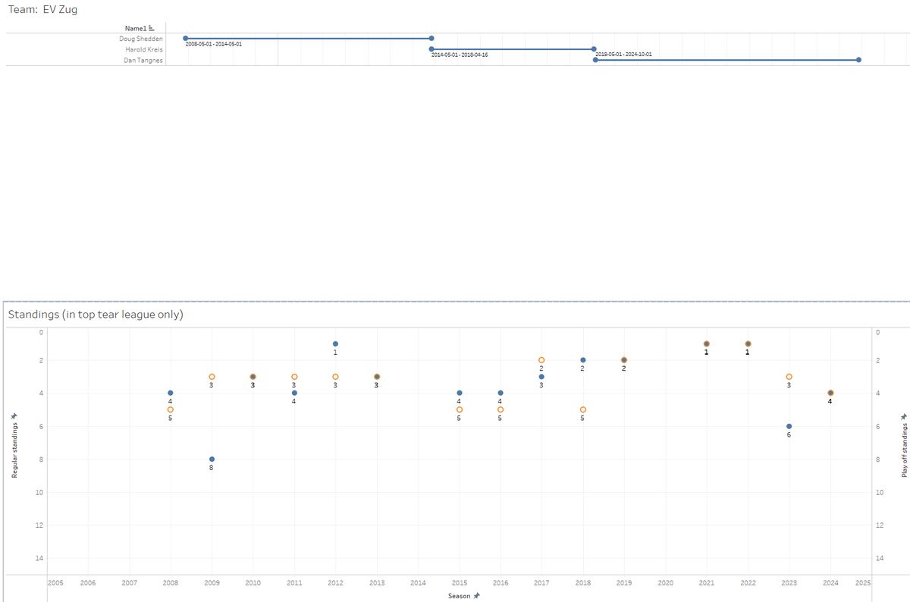Click the Regular standings axis title

tap(14, 450)
